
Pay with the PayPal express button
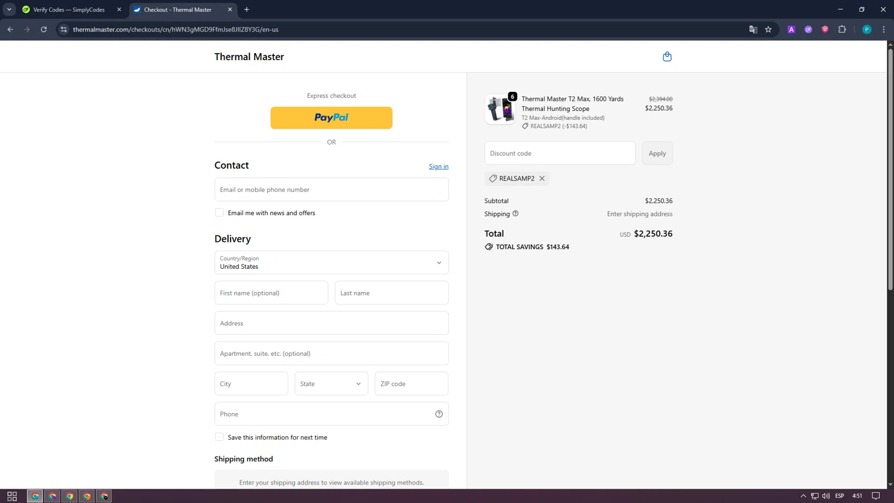(331, 118)
